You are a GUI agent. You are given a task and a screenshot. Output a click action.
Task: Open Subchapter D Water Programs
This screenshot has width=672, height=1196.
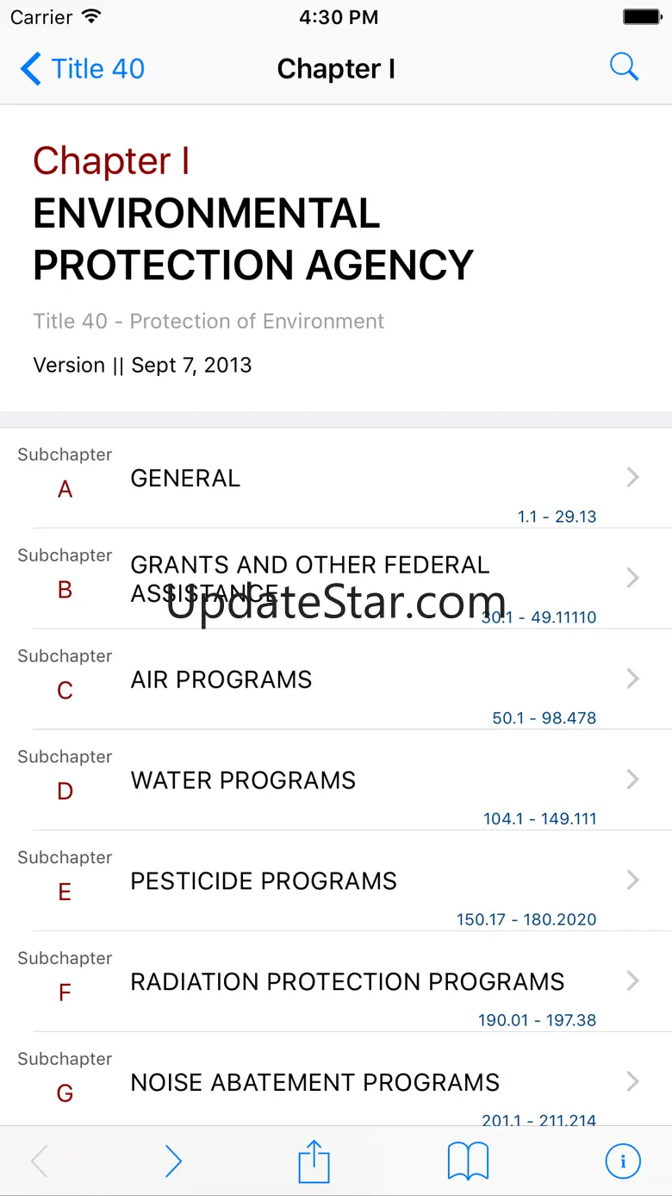point(243,780)
